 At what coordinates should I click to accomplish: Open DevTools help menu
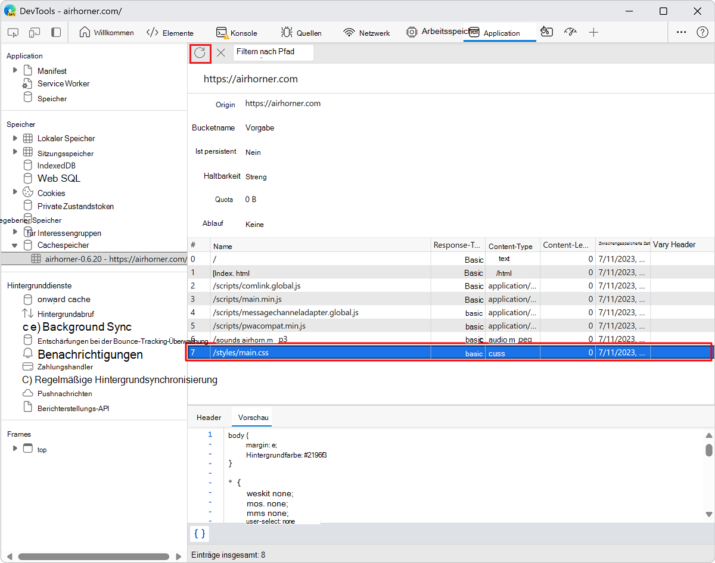coord(702,33)
